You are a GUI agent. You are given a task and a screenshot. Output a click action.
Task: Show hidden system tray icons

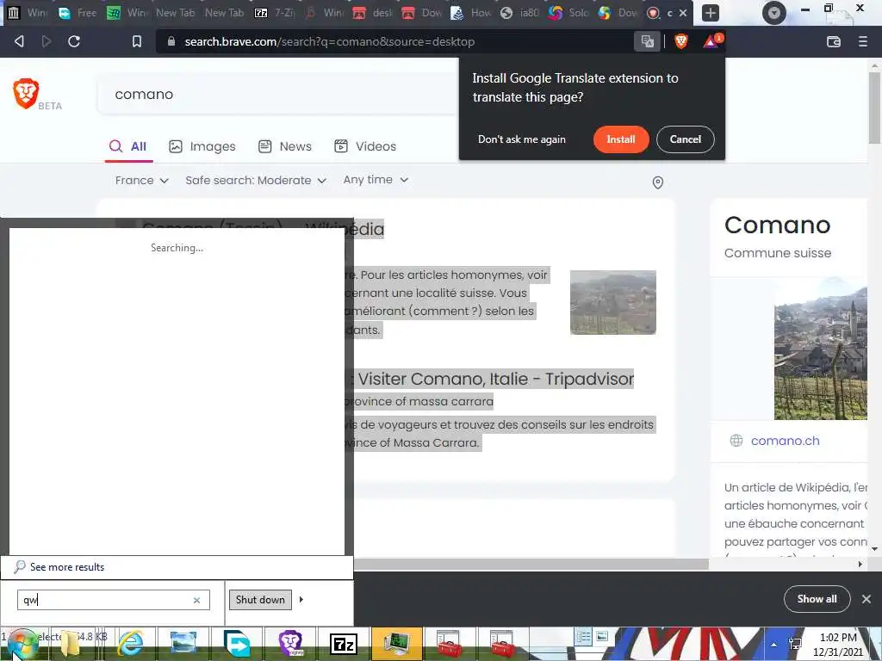tap(774, 645)
